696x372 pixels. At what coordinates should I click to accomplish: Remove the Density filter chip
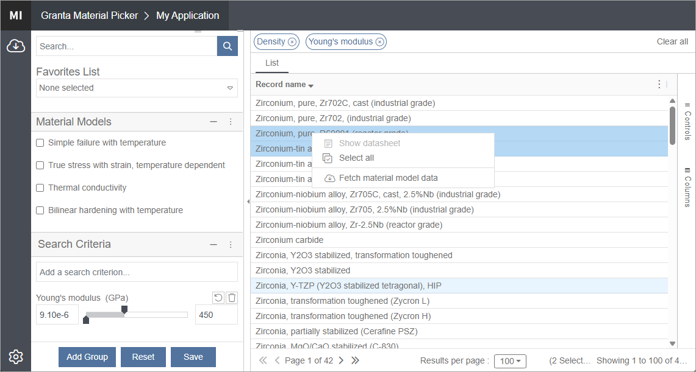tap(292, 41)
